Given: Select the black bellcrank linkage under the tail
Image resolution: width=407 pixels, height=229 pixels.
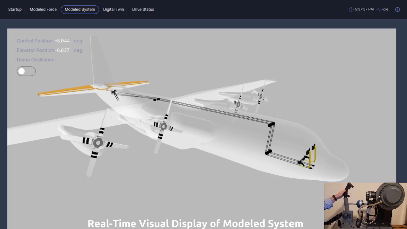Looking at the screenshot, I should (114, 94).
